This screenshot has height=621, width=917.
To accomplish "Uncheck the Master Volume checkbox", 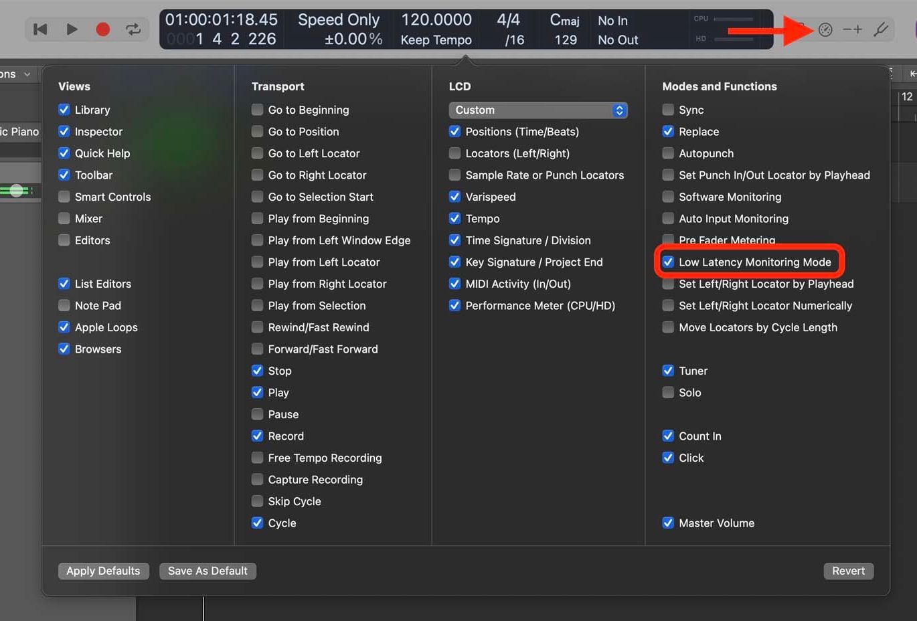I will [x=668, y=523].
